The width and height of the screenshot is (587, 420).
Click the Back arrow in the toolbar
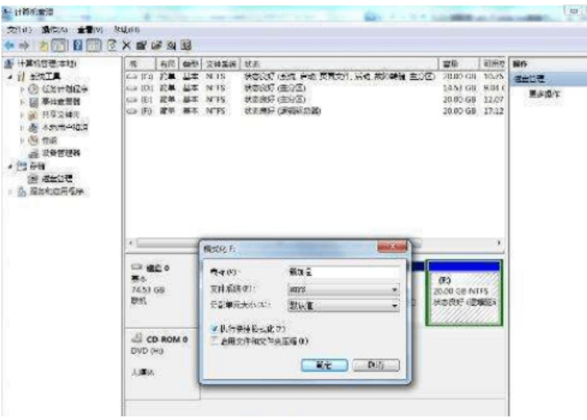pos(8,46)
